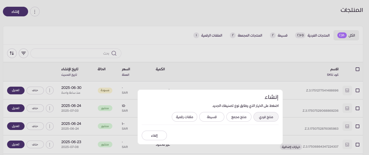Viewport: 369px width, 155px height.
Task: Click the magnifier icon in the search box
Action: 114,53
